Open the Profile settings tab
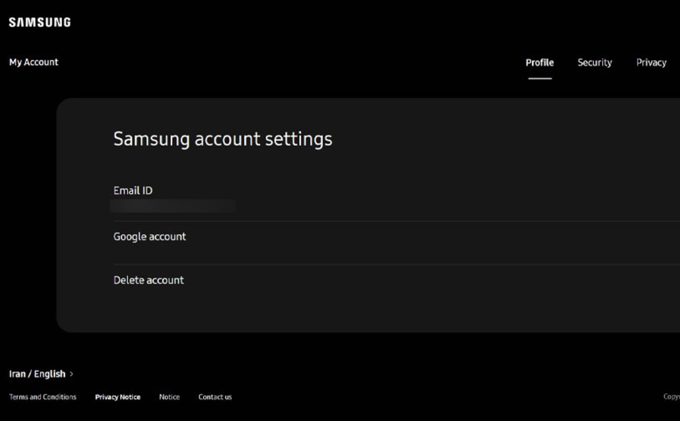Screen dimensions: 680x421 [x=540, y=62]
